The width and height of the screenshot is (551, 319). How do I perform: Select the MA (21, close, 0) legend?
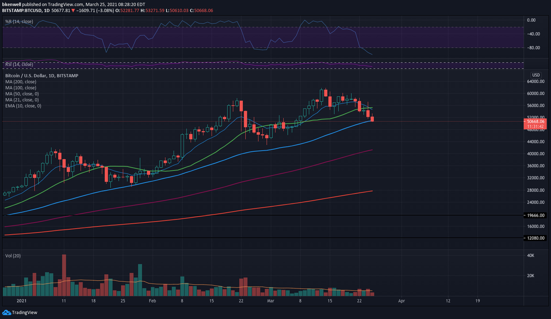tap(21, 99)
